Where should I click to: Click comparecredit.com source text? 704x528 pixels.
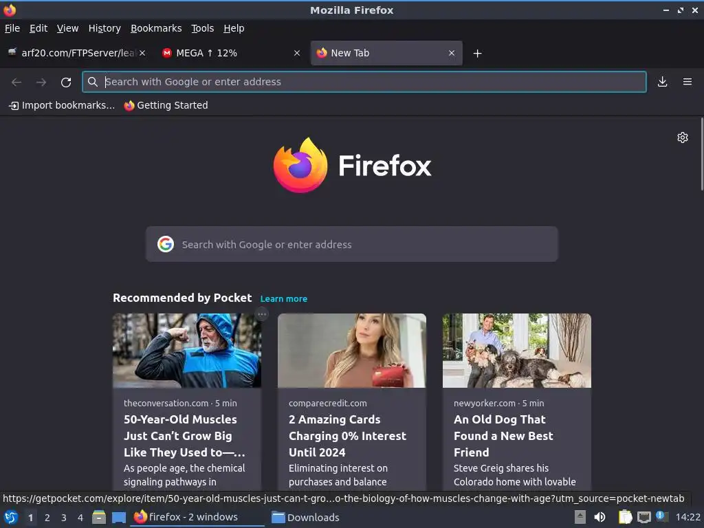[328, 403]
